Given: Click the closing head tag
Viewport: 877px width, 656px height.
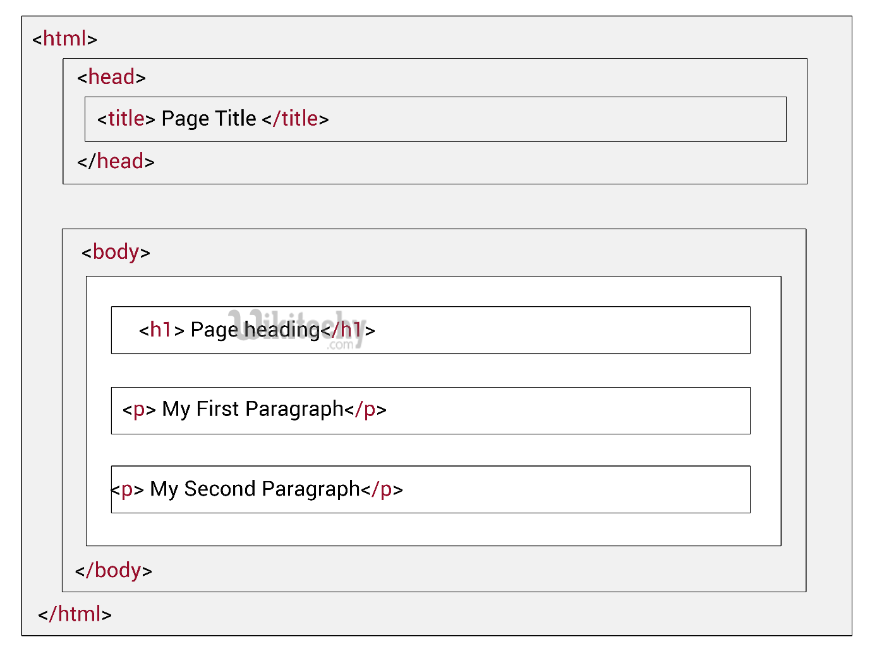Looking at the screenshot, I should point(116,162).
